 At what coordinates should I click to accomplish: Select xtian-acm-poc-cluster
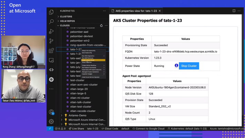tap(84, 85)
